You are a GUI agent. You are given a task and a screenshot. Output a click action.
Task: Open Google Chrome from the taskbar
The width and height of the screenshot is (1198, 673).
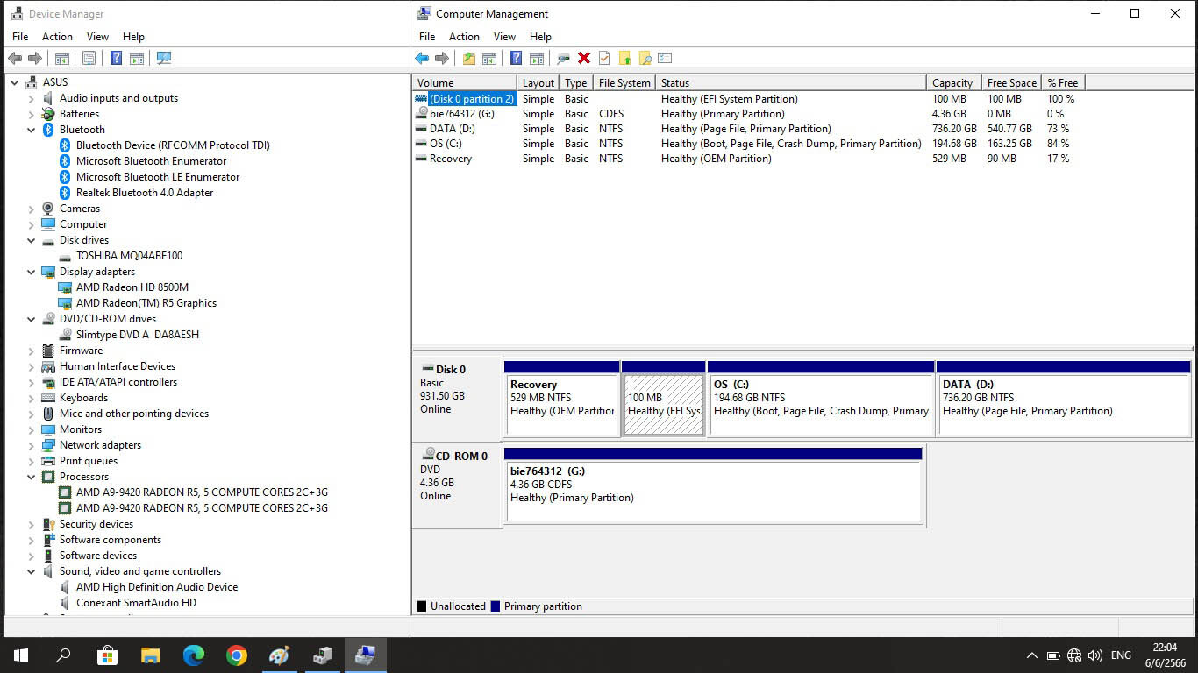coord(236,655)
